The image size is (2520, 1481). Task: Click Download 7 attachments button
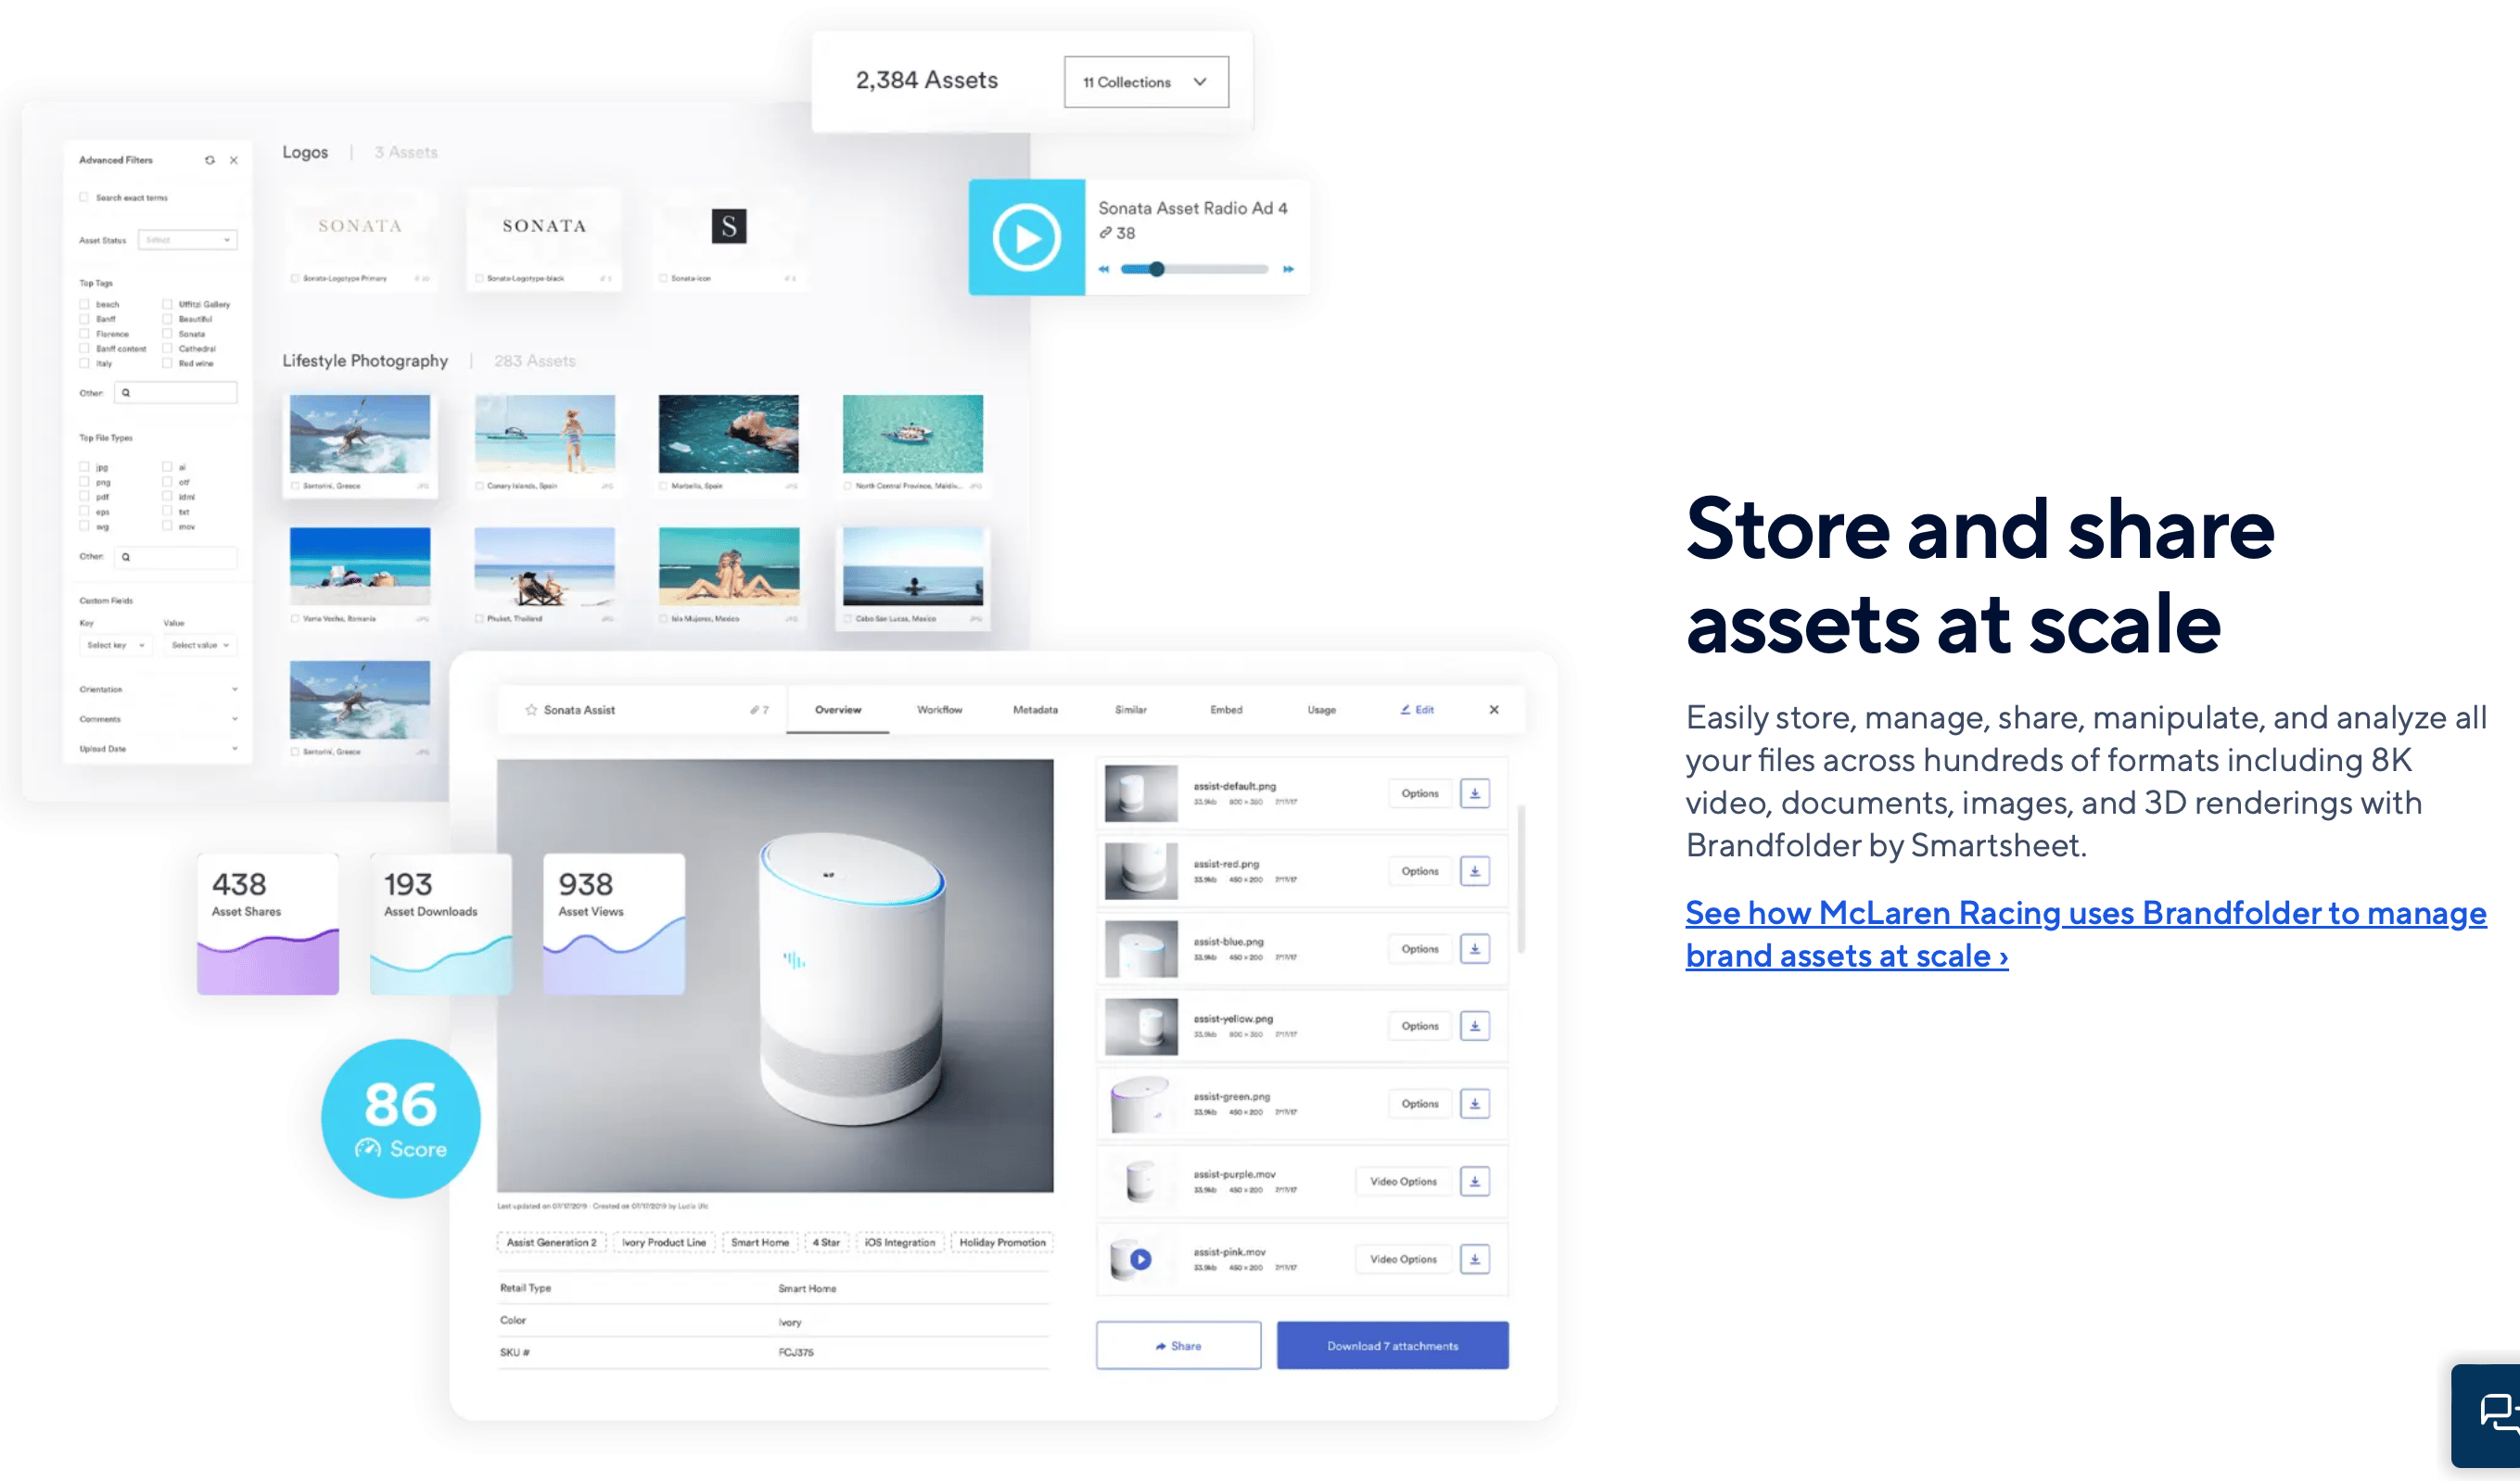click(1392, 1344)
